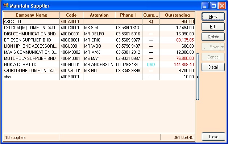Click the Attention column header
The height and width of the screenshot is (144, 228).
pos(99,15)
